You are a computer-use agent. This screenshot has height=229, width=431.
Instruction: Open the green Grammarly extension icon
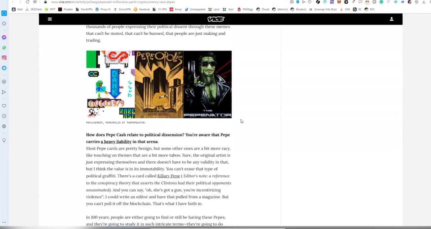click(x=381, y=2)
